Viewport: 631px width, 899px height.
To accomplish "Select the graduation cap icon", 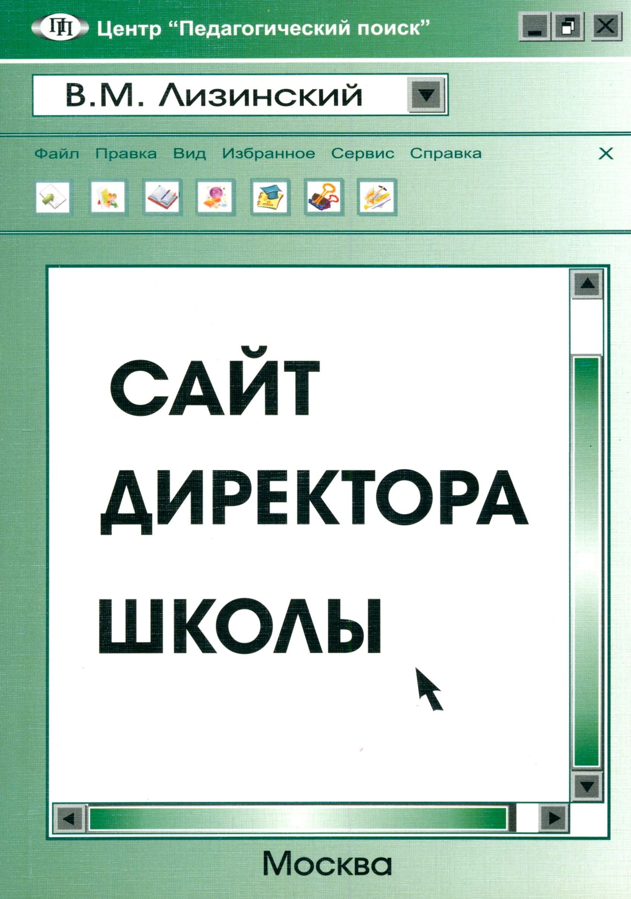I will (x=270, y=197).
